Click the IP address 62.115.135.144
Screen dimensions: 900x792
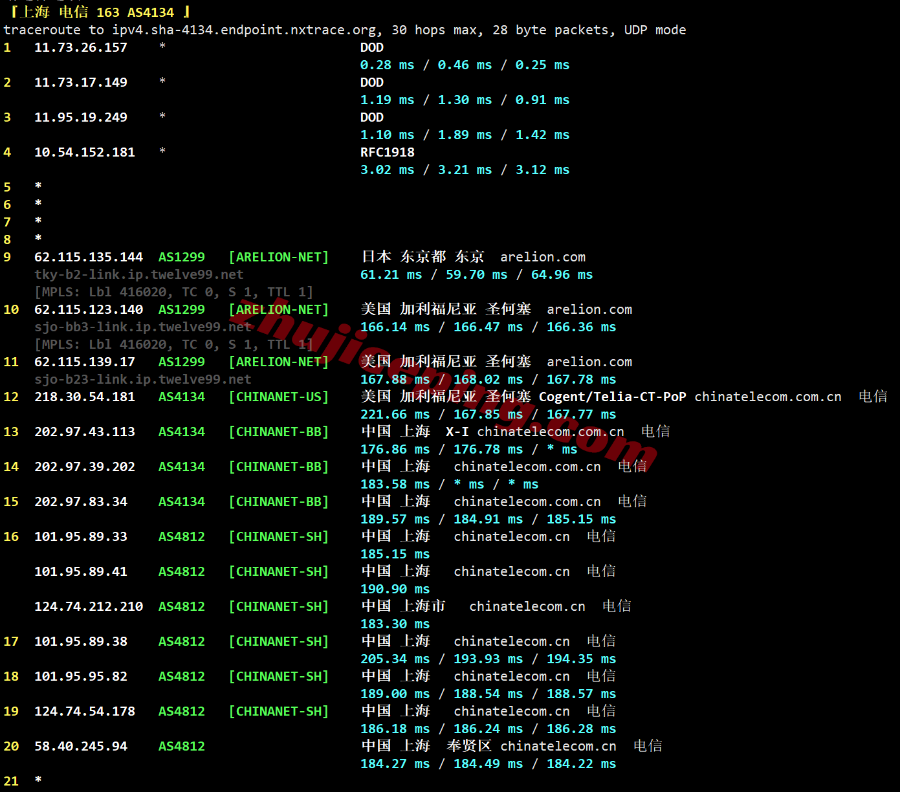click(x=89, y=257)
